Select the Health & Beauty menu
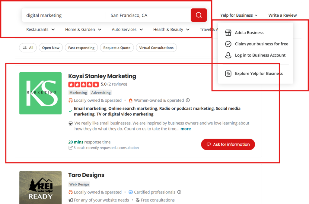The height and width of the screenshot is (204, 309). [171, 30]
